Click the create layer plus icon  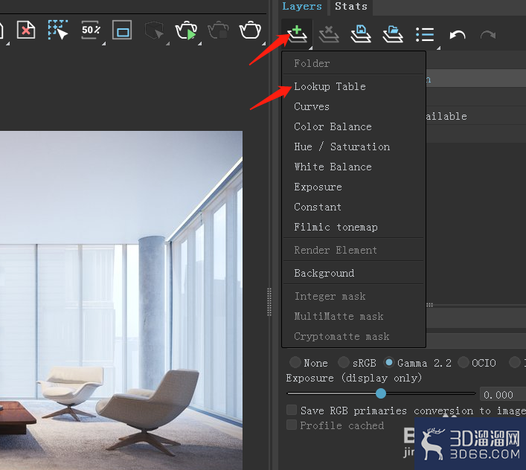click(297, 34)
